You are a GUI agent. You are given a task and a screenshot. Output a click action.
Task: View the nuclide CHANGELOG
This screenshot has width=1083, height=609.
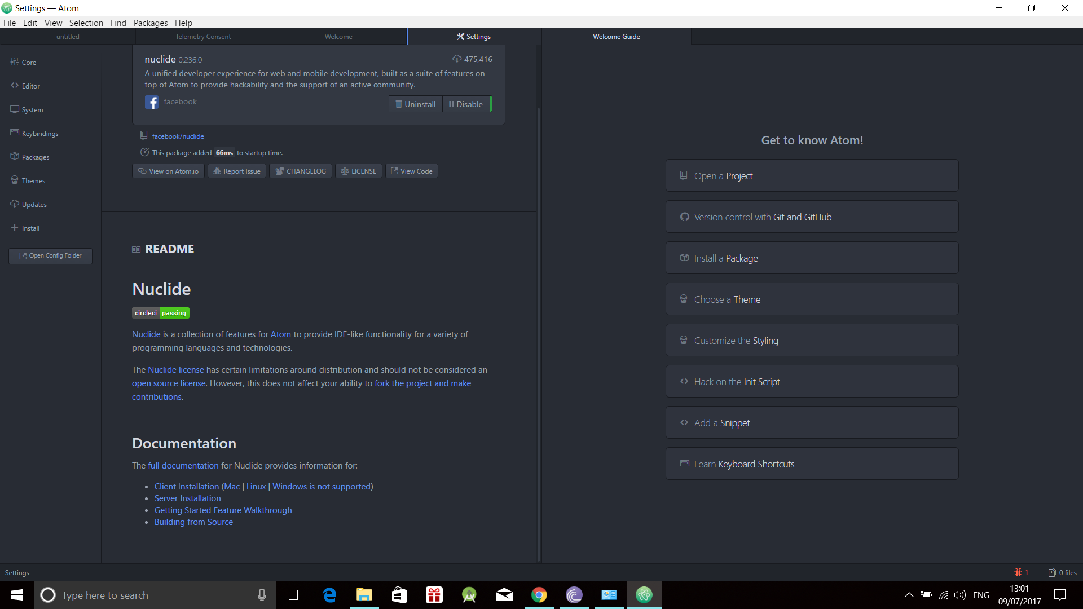300,171
